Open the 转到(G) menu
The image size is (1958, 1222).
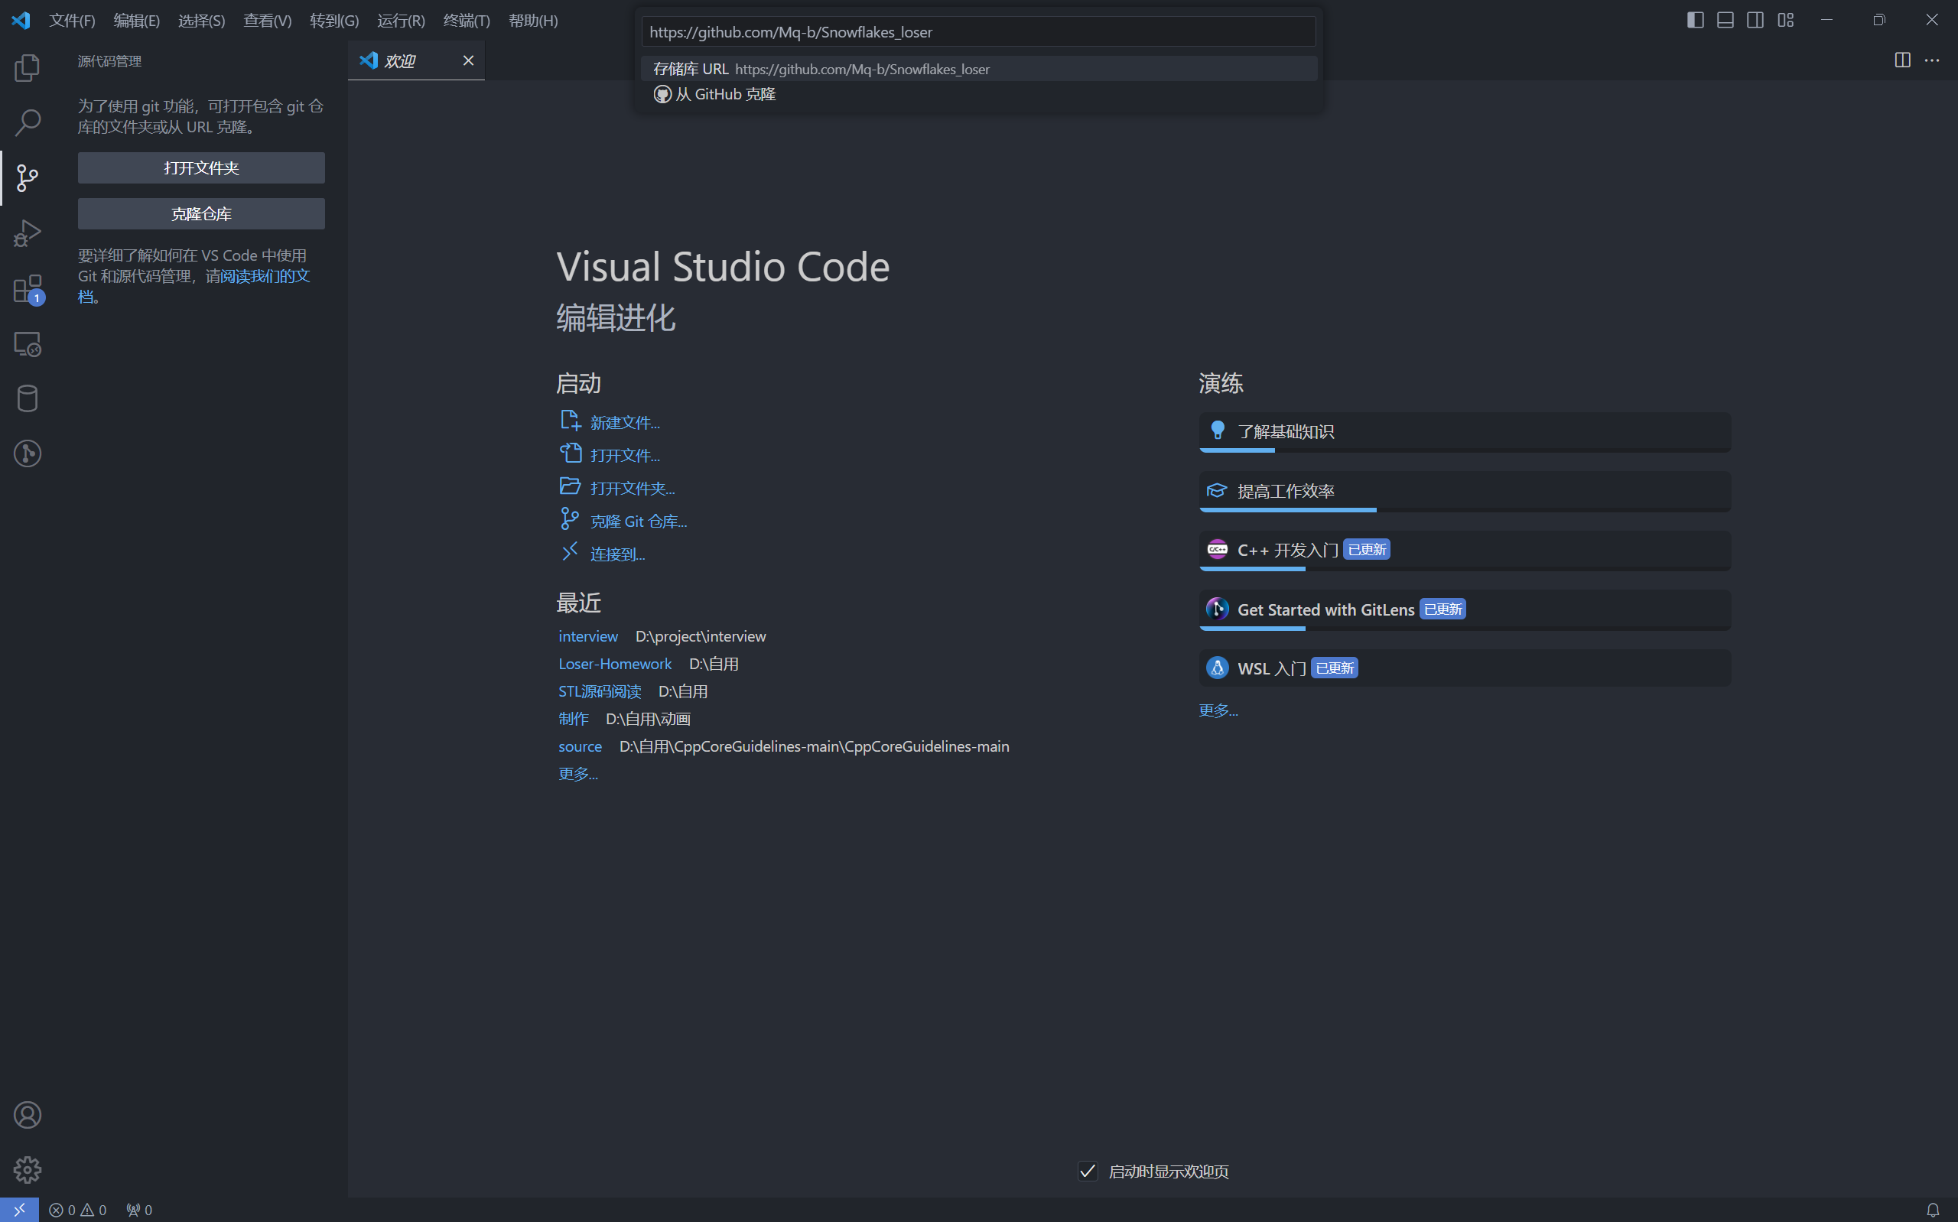click(x=333, y=20)
